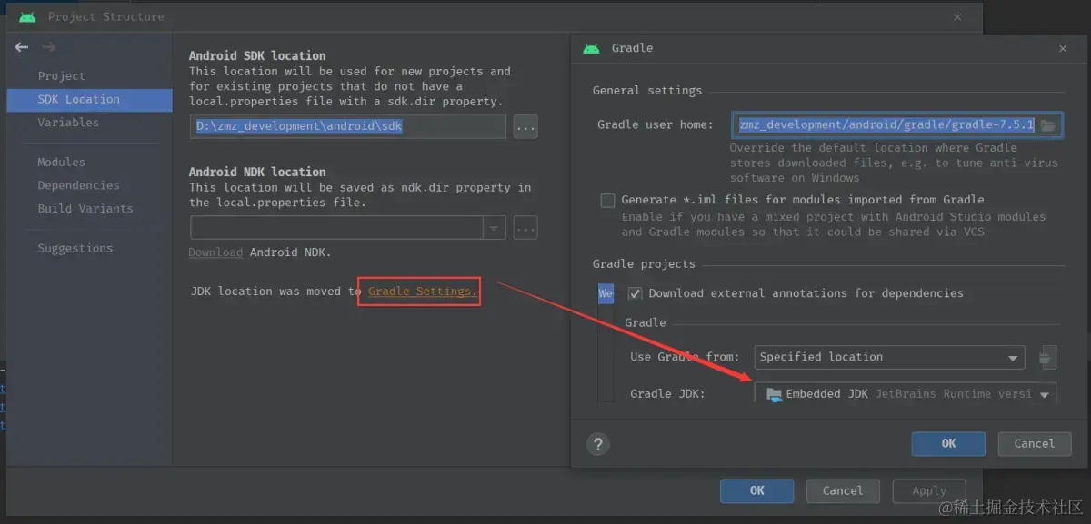Viewport: 1091px width, 524px height.
Task: Toggle Download external annotations for dependencies
Action: (x=635, y=293)
